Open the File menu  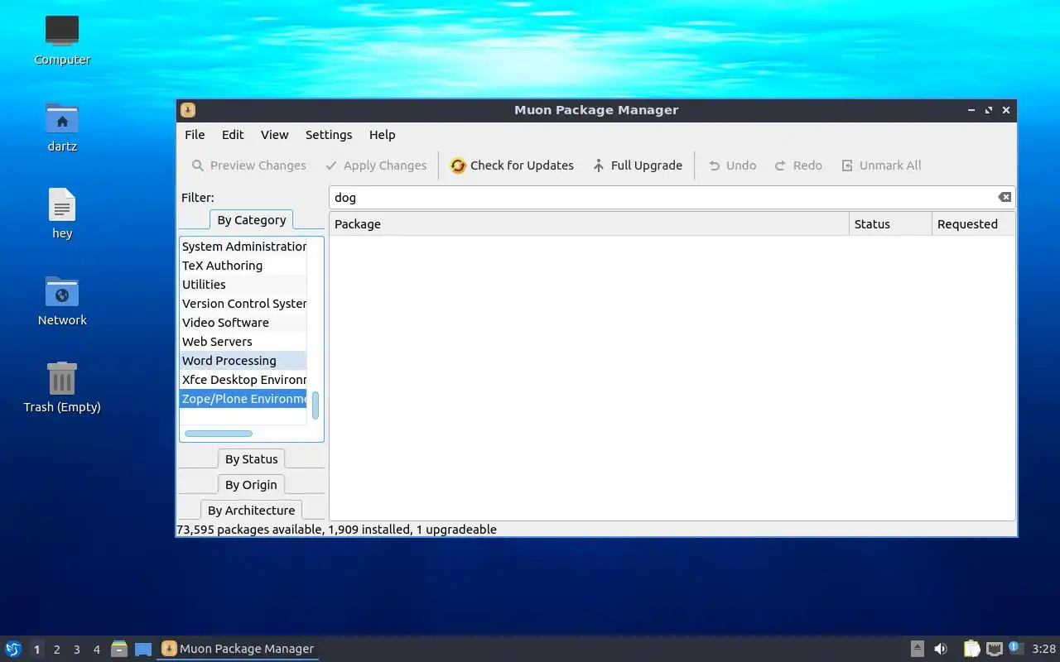tap(195, 135)
